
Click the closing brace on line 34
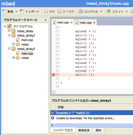tap(61, 82)
